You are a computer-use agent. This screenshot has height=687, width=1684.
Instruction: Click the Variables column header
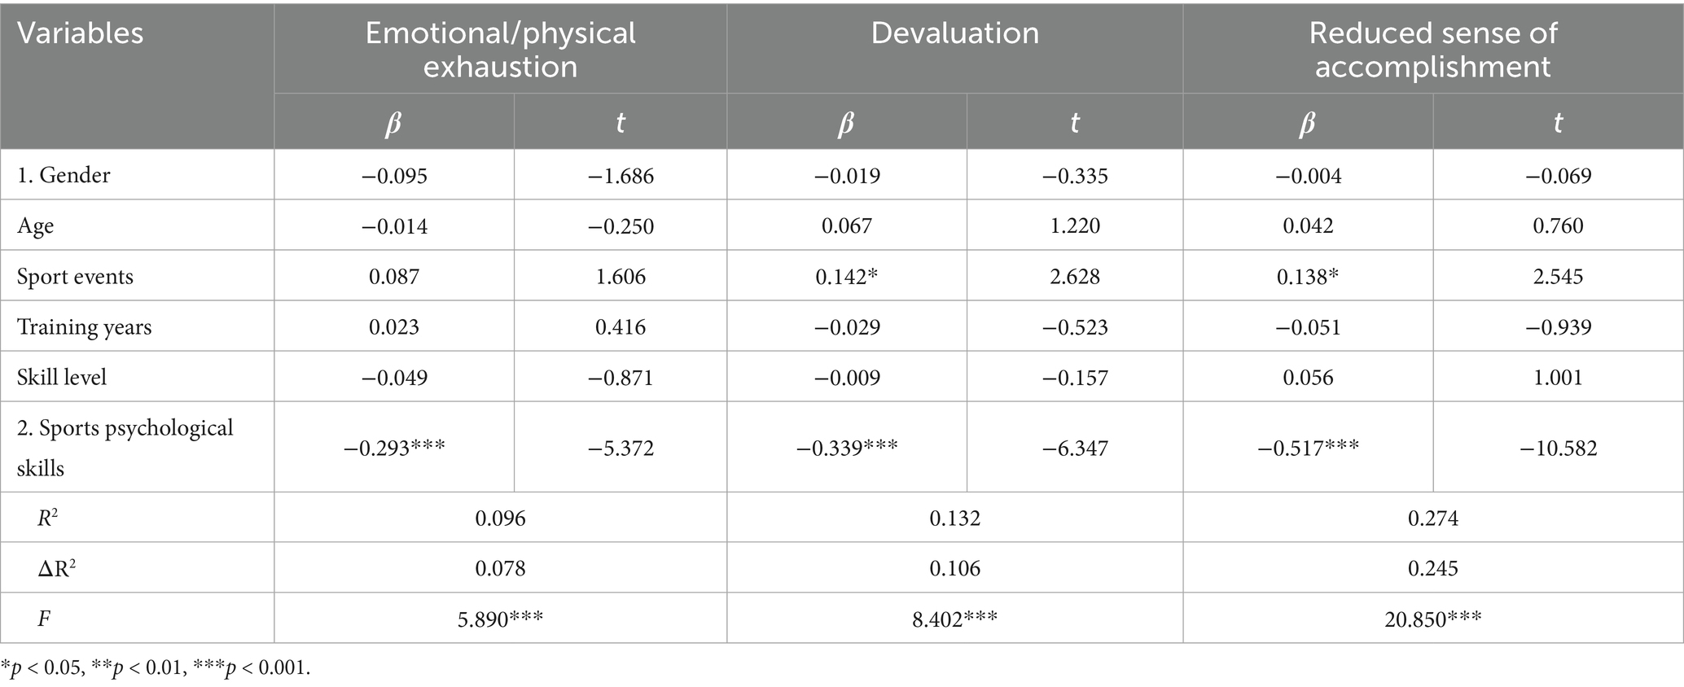(x=81, y=33)
